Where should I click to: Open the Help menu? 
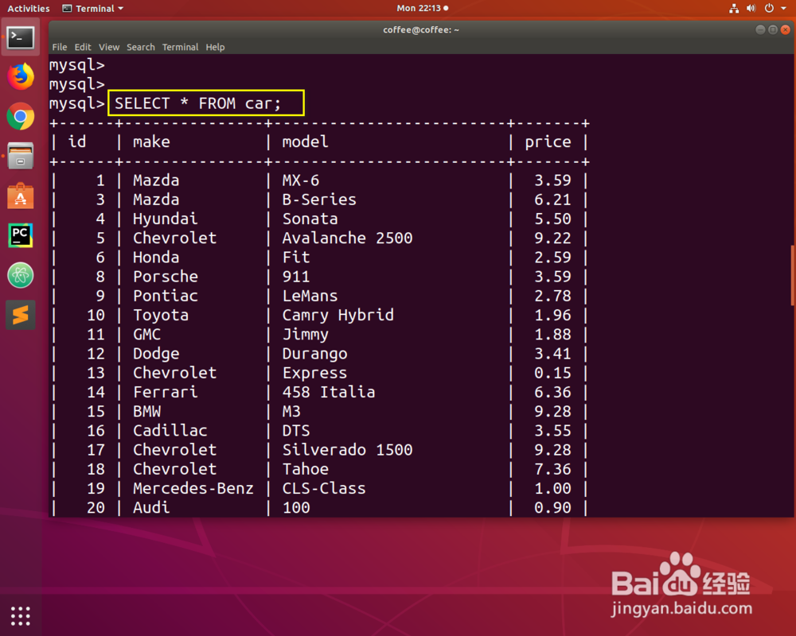tap(215, 47)
